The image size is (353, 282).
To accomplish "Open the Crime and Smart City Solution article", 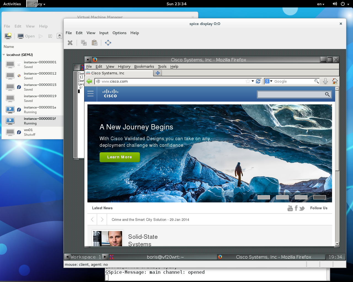I will tap(150, 219).
